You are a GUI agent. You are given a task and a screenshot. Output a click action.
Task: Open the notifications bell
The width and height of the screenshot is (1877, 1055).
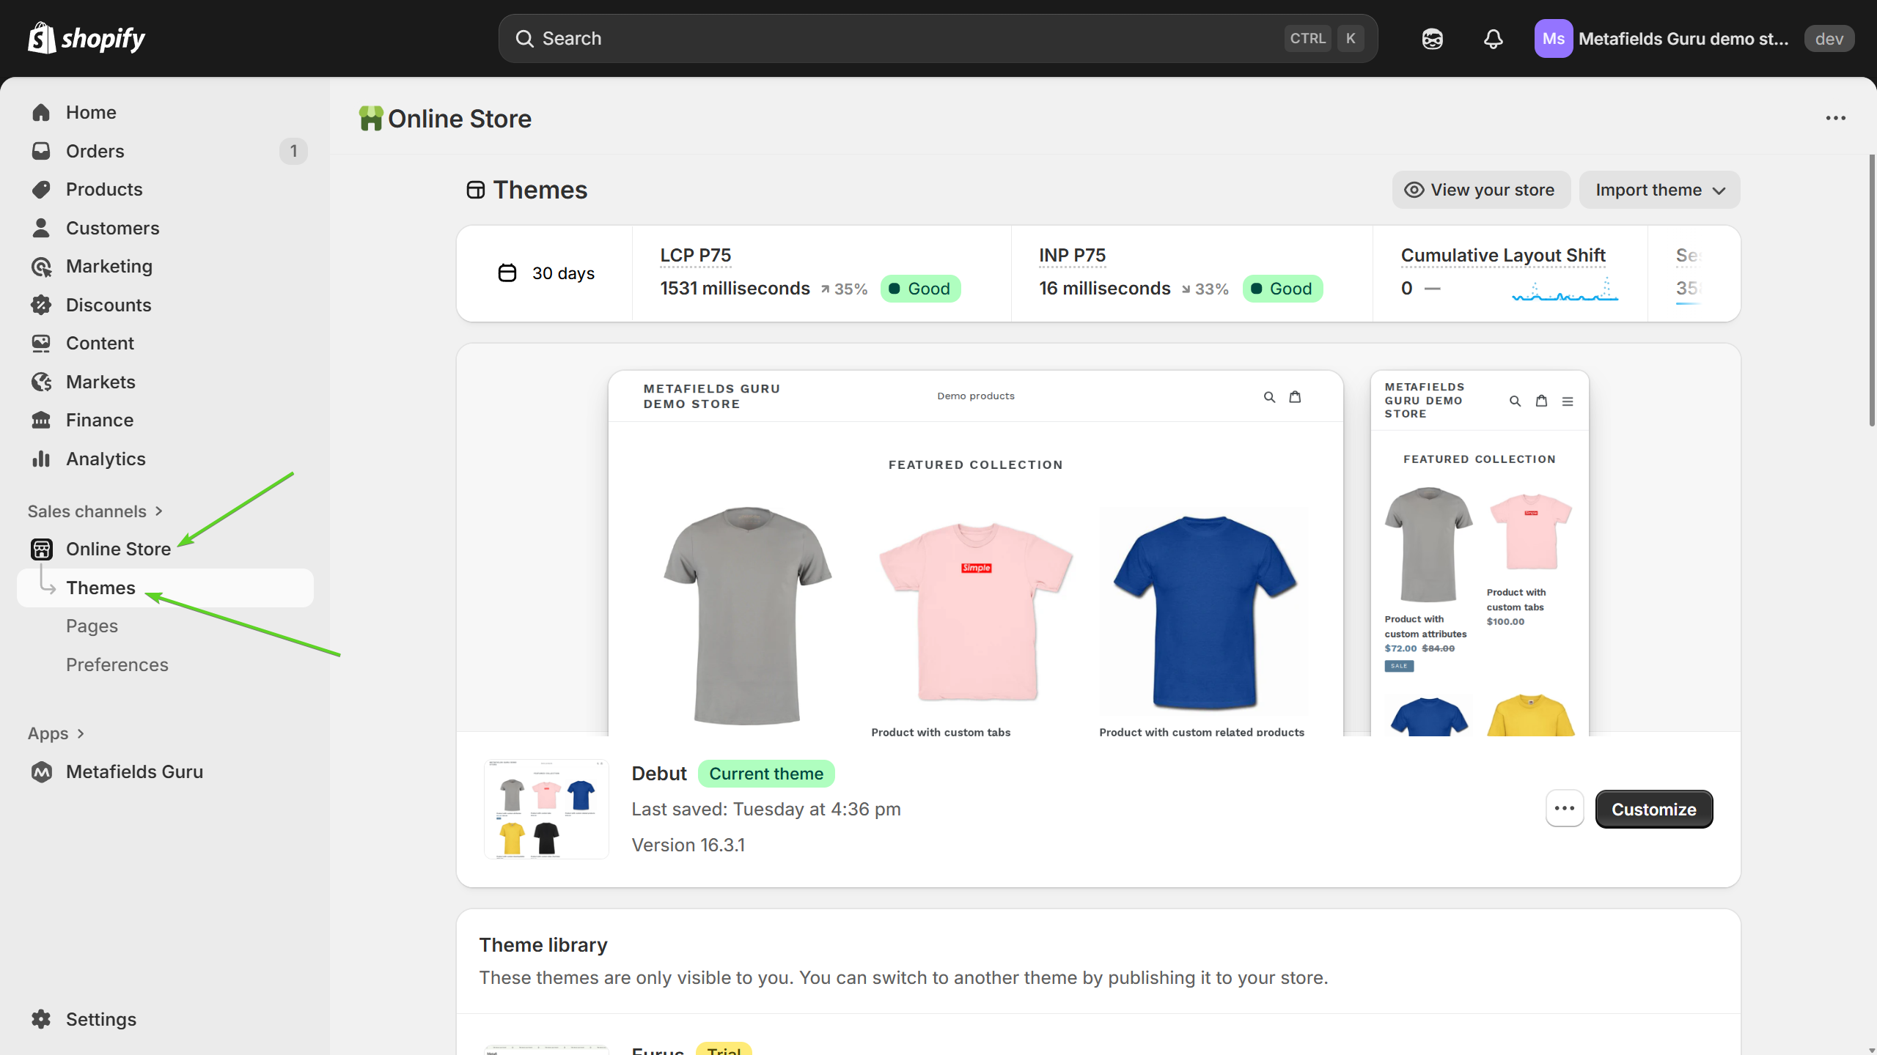tap(1493, 39)
